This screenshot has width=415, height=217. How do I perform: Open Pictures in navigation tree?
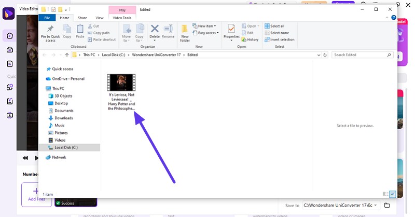58,133
